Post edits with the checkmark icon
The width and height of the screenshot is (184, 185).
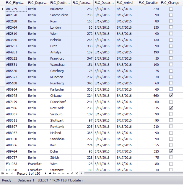pos(72,173)
